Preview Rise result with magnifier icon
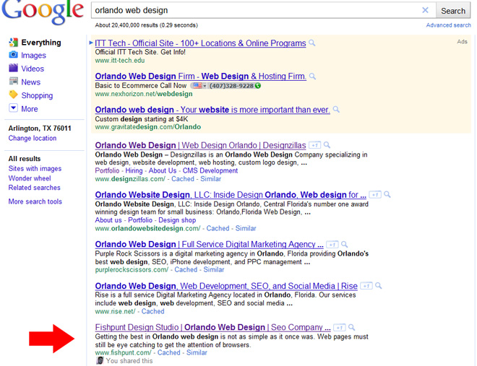Screen dimensions: 477x366 point(379,286)
